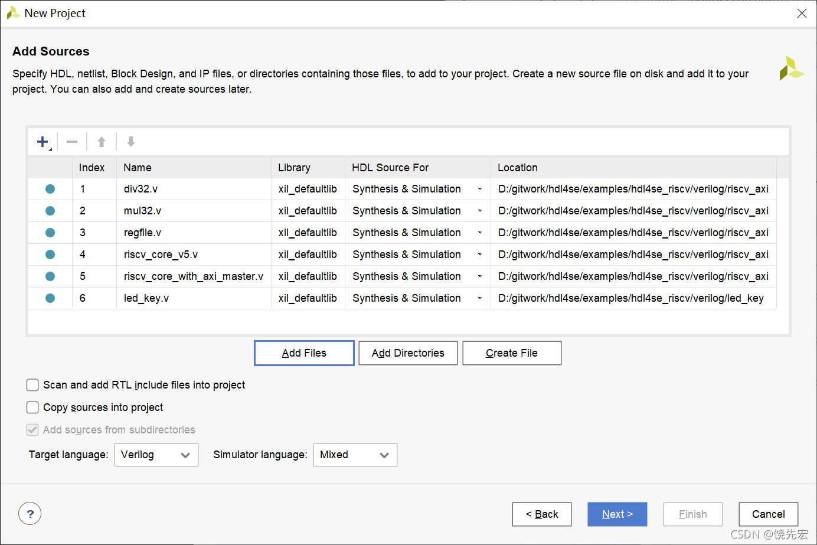
Task: Click the plus icon to add sources
Action: pyautogui.click(x=43, y=142)
